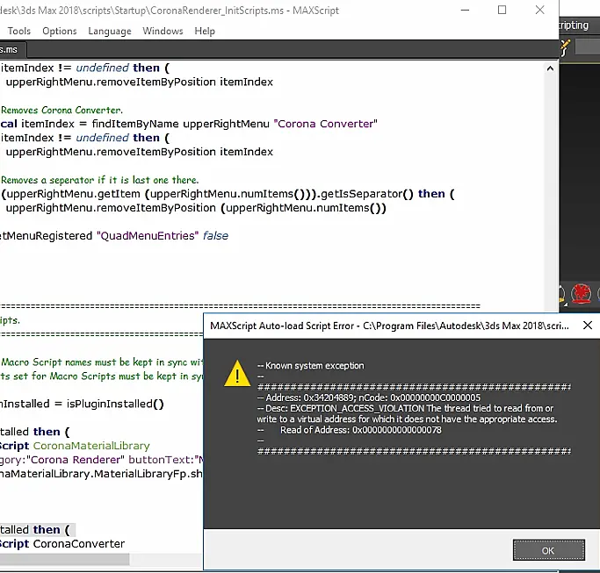Open the Windows menu

(x=163, y=31)
